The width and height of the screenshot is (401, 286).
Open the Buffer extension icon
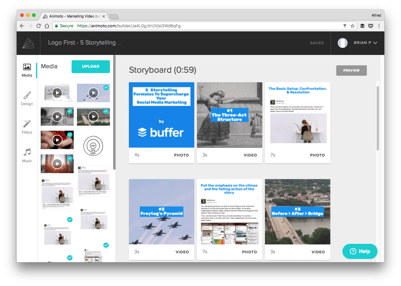point(362,26)
